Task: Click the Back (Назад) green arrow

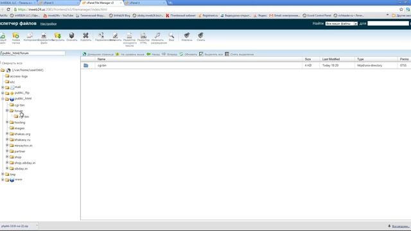Action: [153, 54]
